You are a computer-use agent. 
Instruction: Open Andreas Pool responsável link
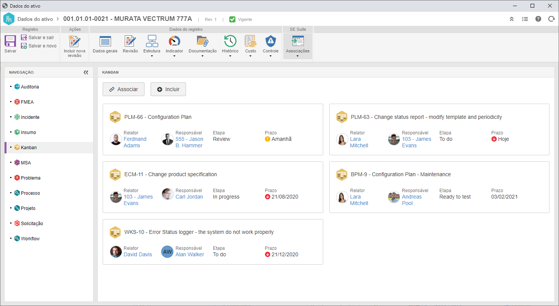tap(412, 200)
